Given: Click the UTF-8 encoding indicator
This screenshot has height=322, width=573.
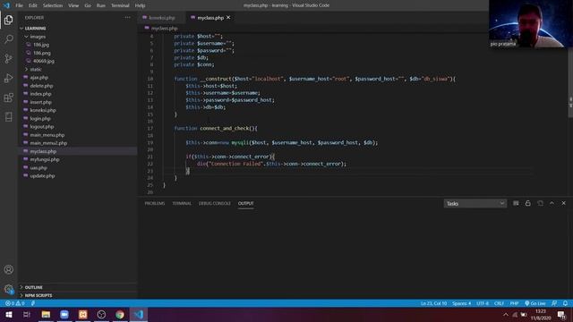Looking at the screenshot, I should pyautogui.click(x=483, y=303).
